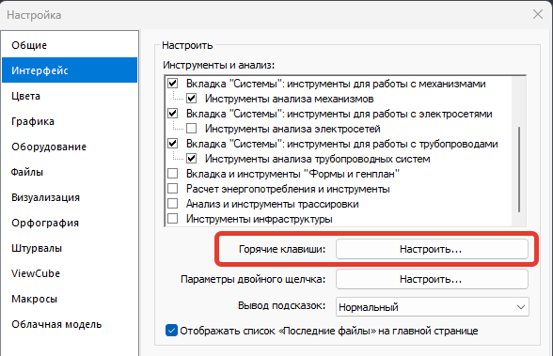Image resolution: width=553 pixels, height=356 pixels.
Task: Select the Облачная модель section
Action: click(70, 324)
